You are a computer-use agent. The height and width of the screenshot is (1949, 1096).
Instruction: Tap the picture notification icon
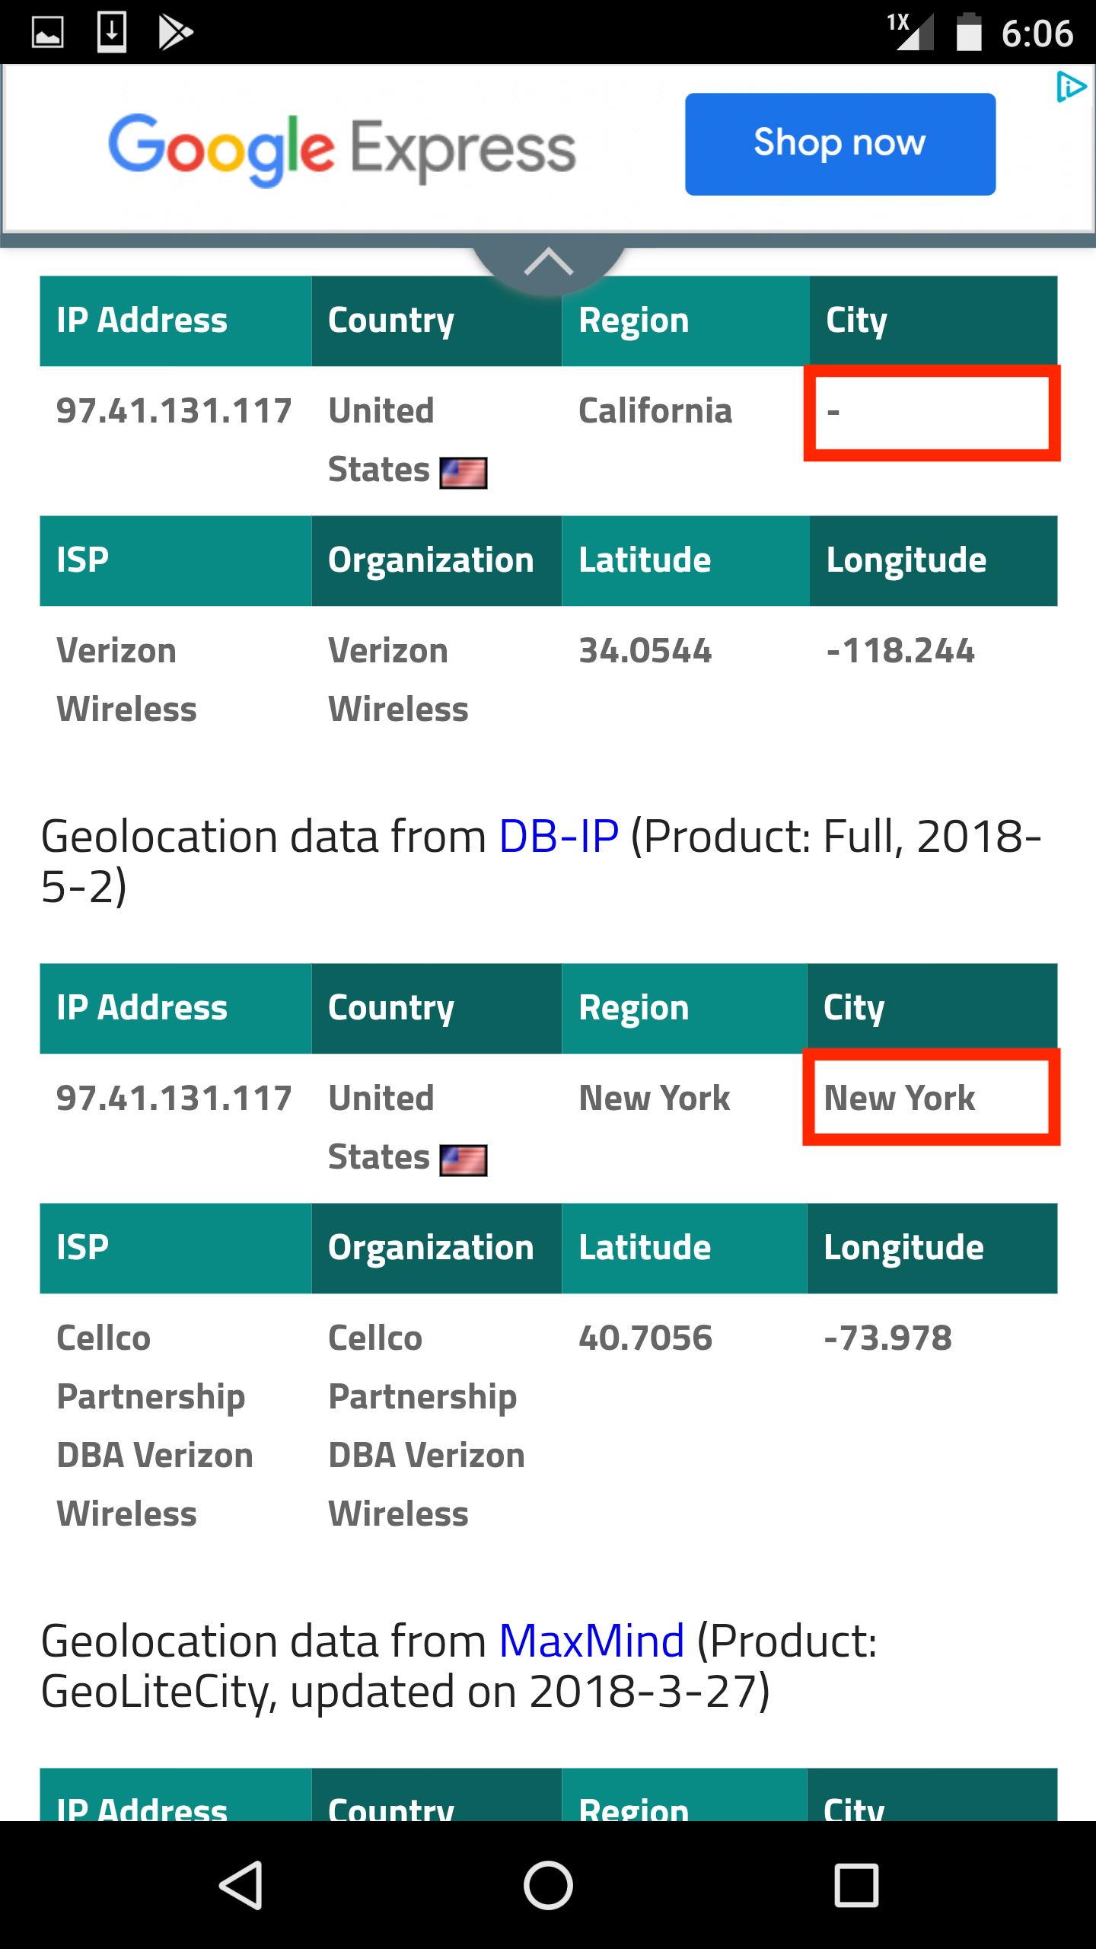point(47,33)
